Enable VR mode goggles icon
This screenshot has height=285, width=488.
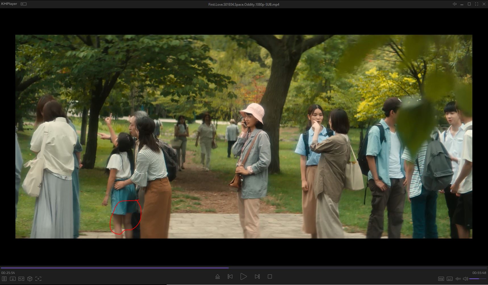point(21,279)
